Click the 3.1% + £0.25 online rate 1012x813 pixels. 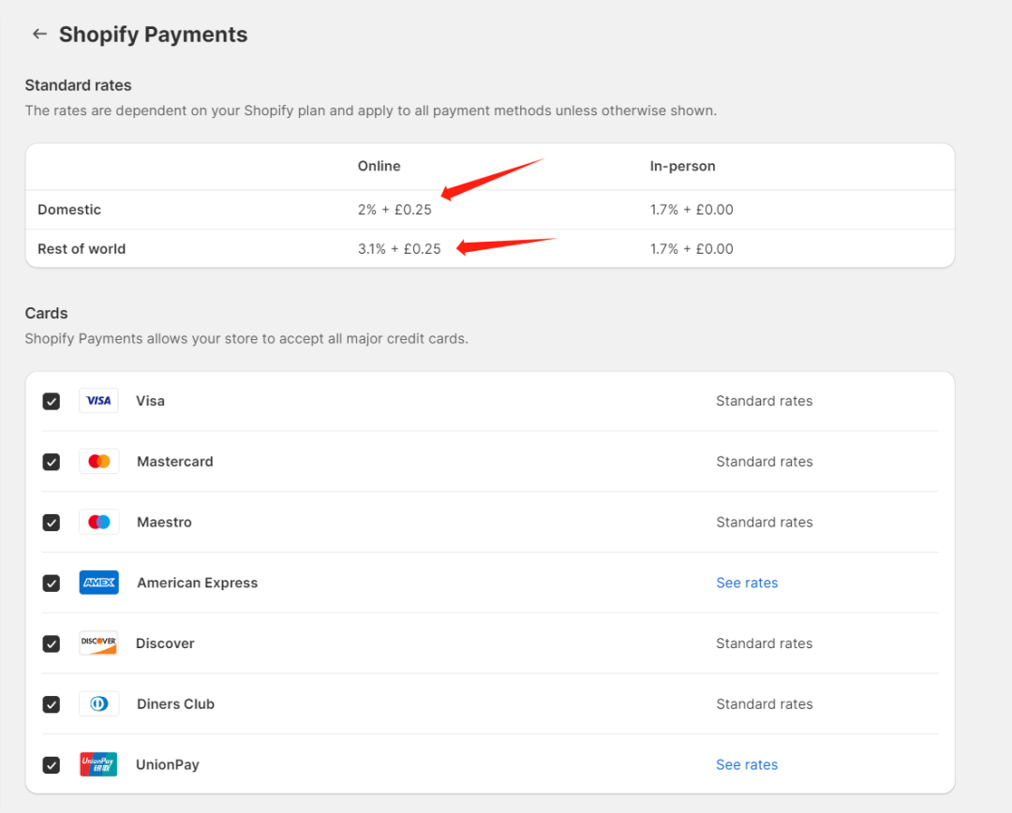[x=399, y=249]
